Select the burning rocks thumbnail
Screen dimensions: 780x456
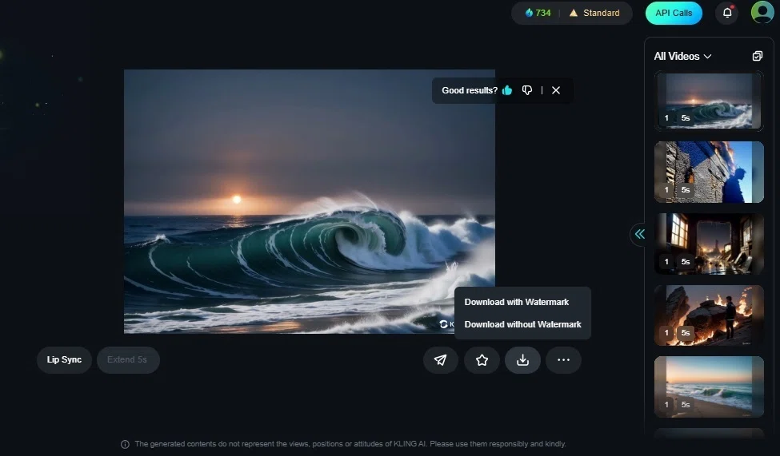pyautogui.click(x=709, y=315)
